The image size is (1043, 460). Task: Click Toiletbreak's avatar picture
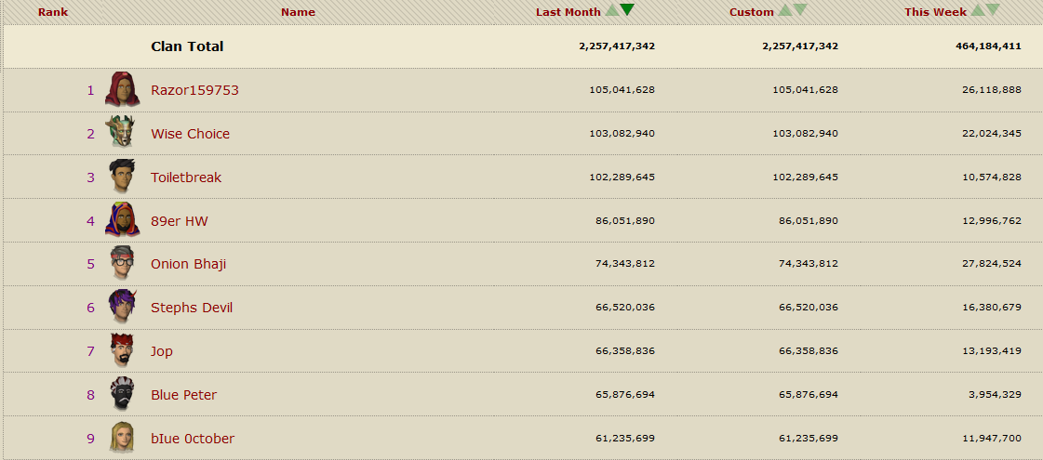coord(122,177)
